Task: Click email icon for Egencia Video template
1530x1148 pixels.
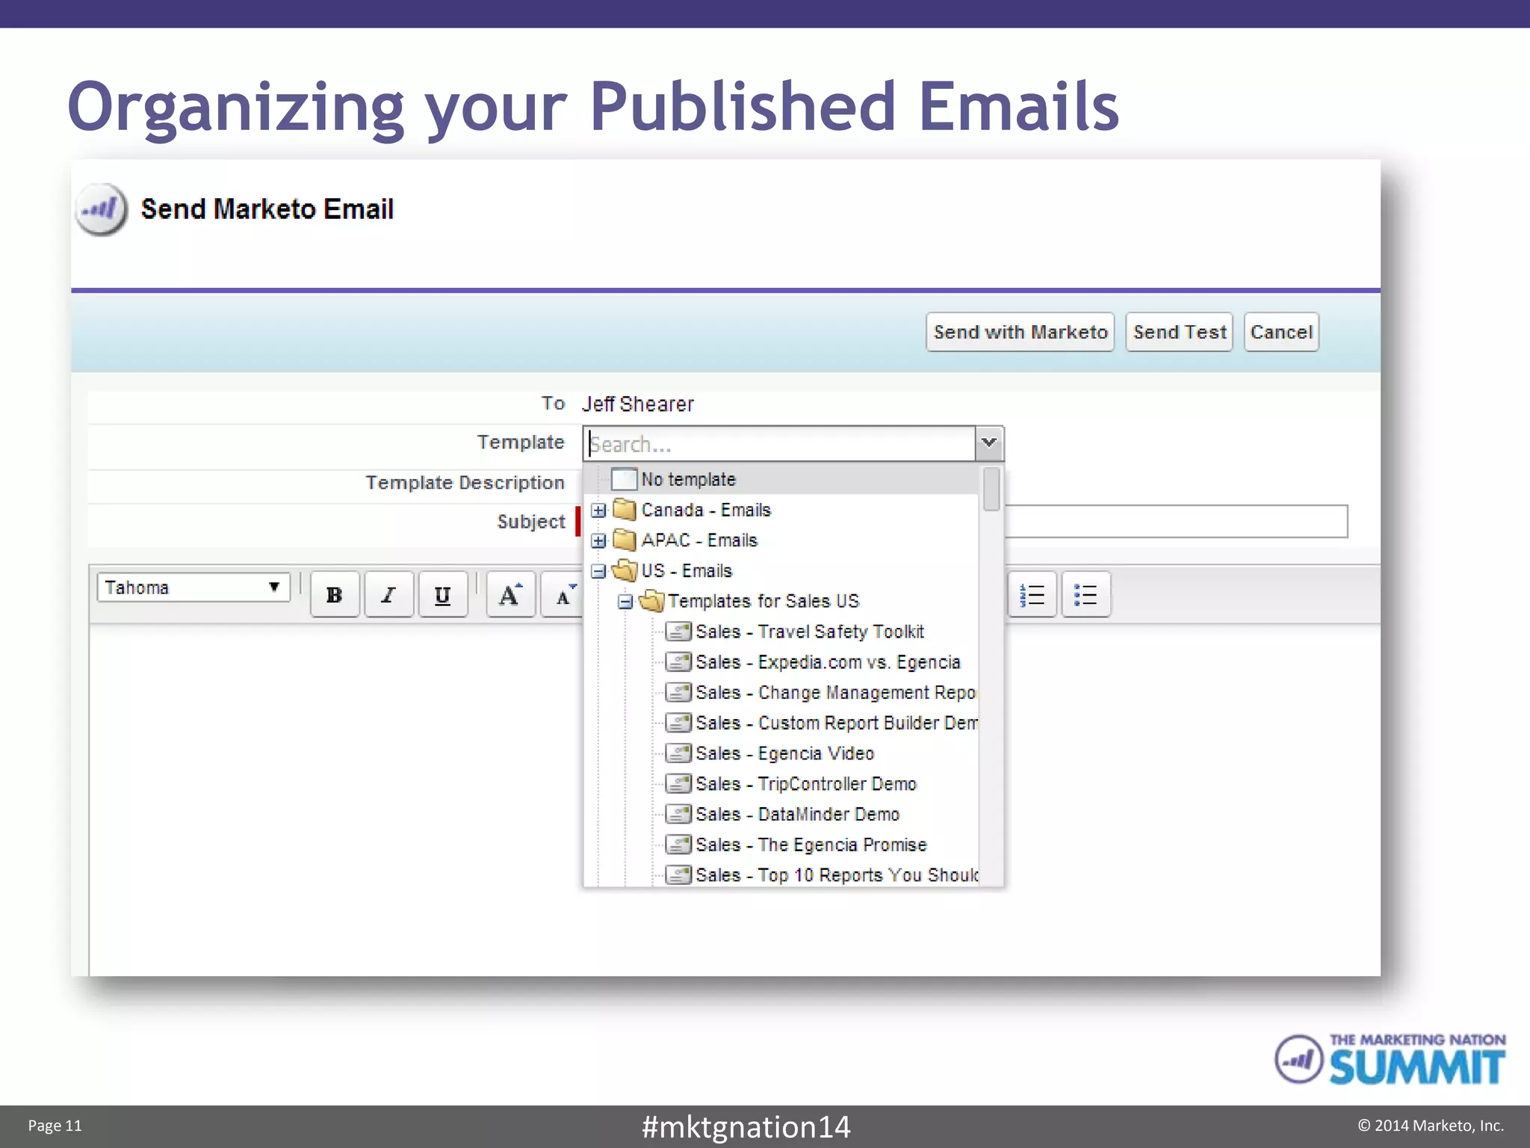Action: click(678, 753)
